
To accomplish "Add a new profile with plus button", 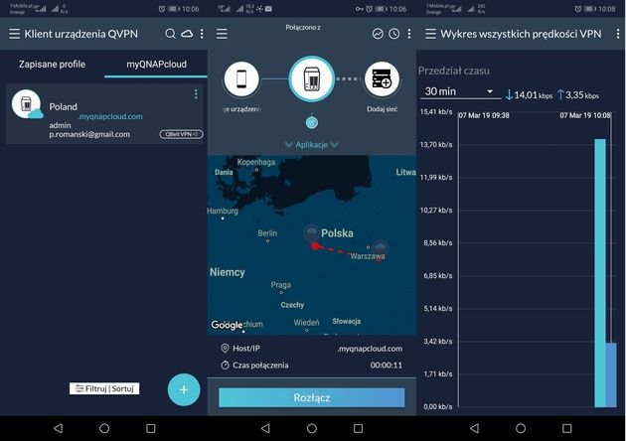I will click(x=184, y=389).
